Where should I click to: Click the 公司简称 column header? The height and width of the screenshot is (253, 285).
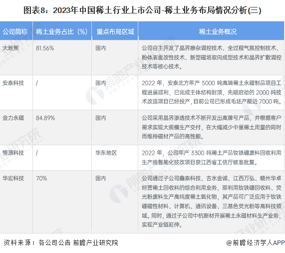pyautogui.click(x=15, y=32)
